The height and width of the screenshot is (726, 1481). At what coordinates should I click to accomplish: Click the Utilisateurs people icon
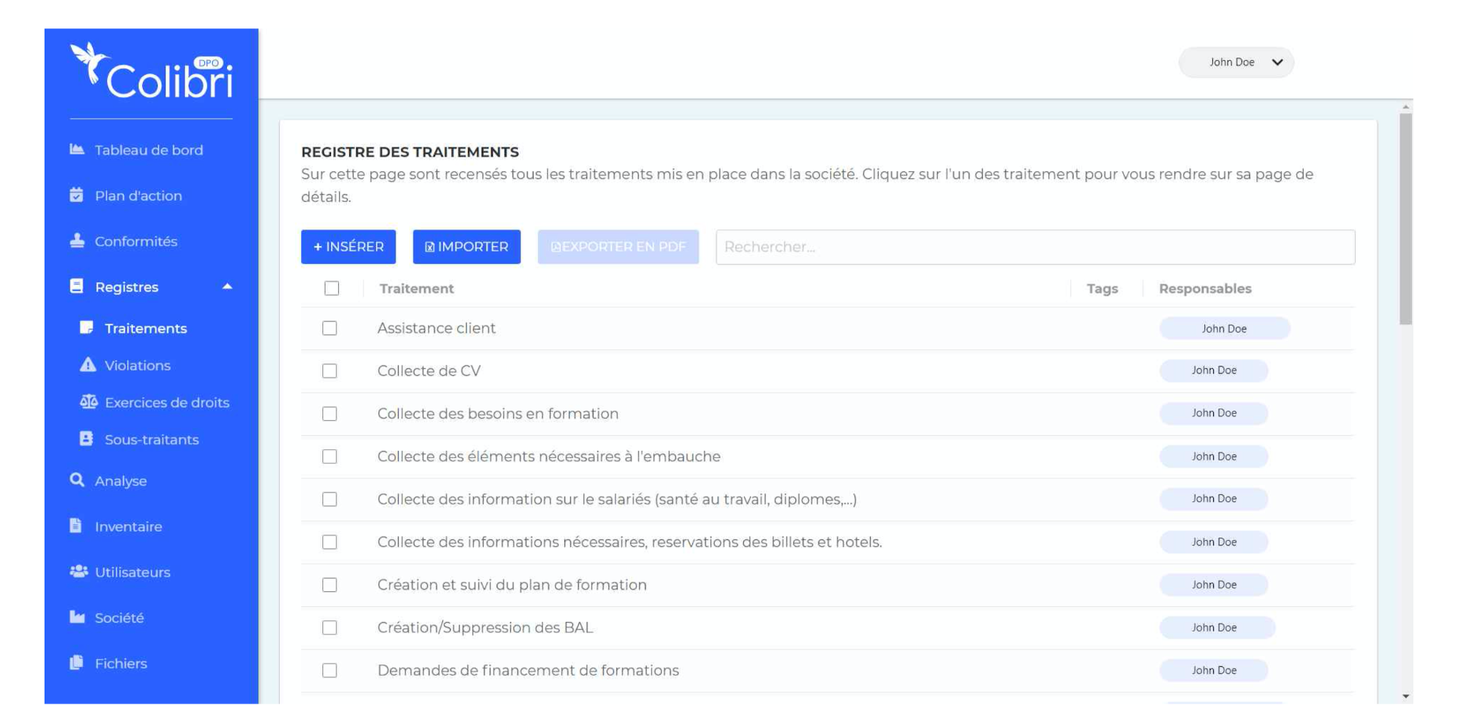pos(78,571)
